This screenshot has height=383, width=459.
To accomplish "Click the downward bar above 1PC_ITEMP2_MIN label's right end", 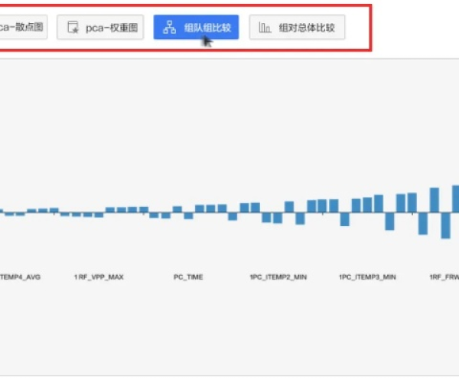I will pyautogui.click(x=300, y=218).
